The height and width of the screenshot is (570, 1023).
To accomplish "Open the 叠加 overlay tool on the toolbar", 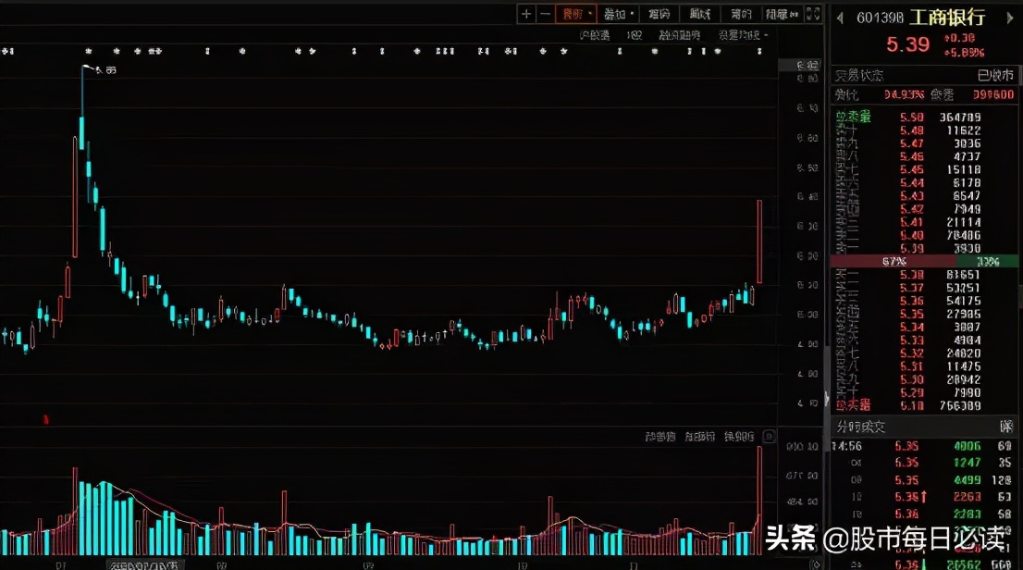I will coord(615,14).
